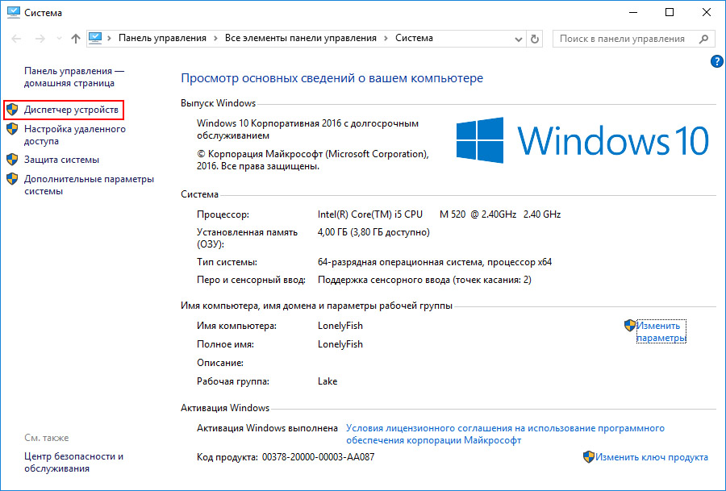The image size is (726, 491).
Task: Click the Windows 10 logo
Action: (x=582, y=140)
